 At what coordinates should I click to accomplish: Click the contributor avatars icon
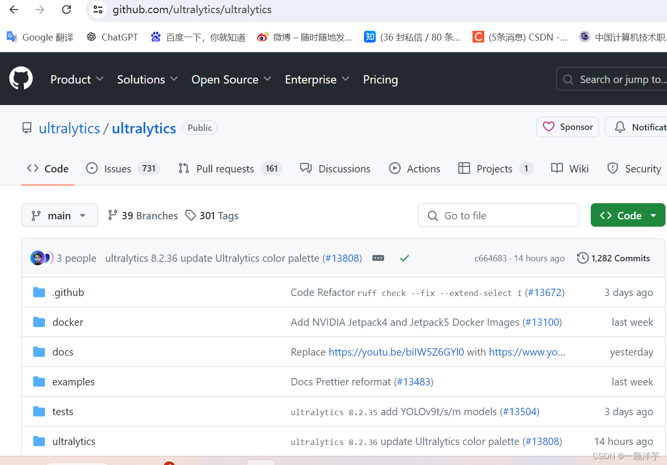(42, 258)
